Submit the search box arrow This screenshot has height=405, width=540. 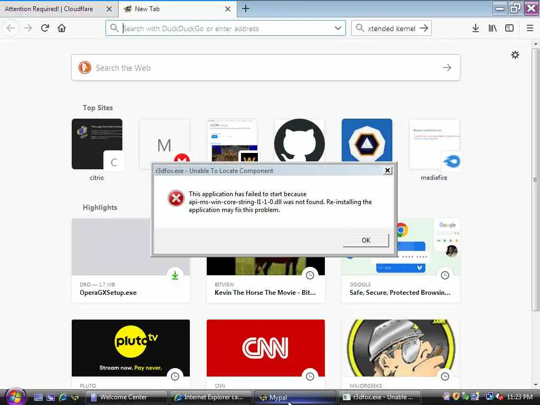[424, 28]
